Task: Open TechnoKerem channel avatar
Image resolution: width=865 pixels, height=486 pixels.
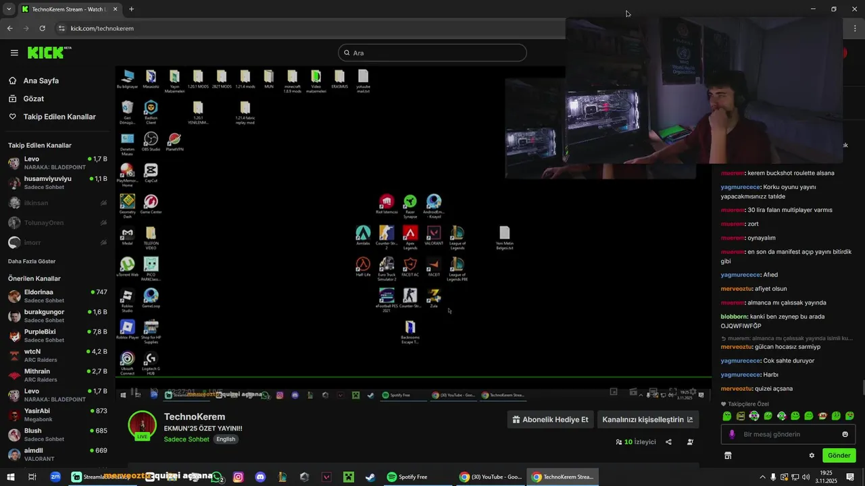Action: coord(142,425)
